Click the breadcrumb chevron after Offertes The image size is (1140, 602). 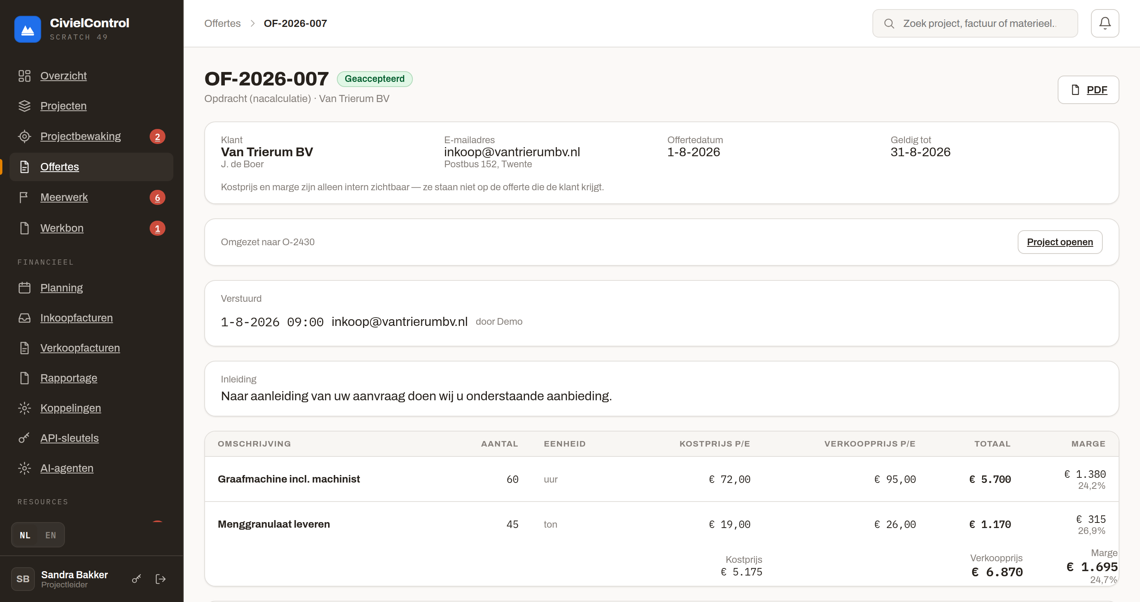click(x=252, y=23)
